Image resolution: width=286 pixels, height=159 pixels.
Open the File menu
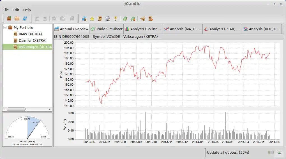coord(6,10)
